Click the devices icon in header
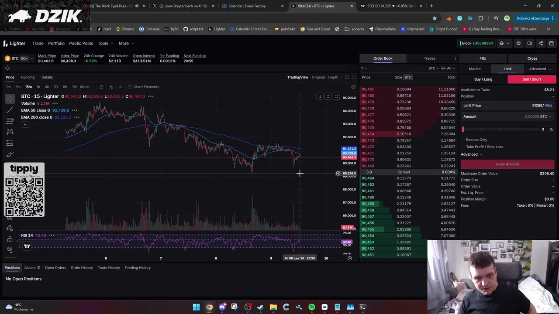This screenshot has width=559, height=314. point(529,43)
